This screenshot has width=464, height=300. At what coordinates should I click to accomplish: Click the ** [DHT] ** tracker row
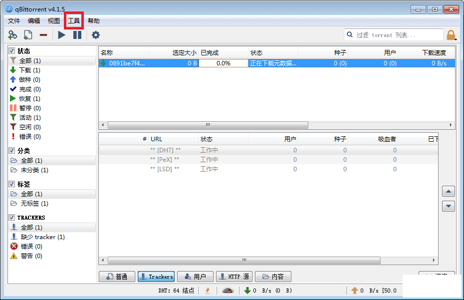point(268,150)
